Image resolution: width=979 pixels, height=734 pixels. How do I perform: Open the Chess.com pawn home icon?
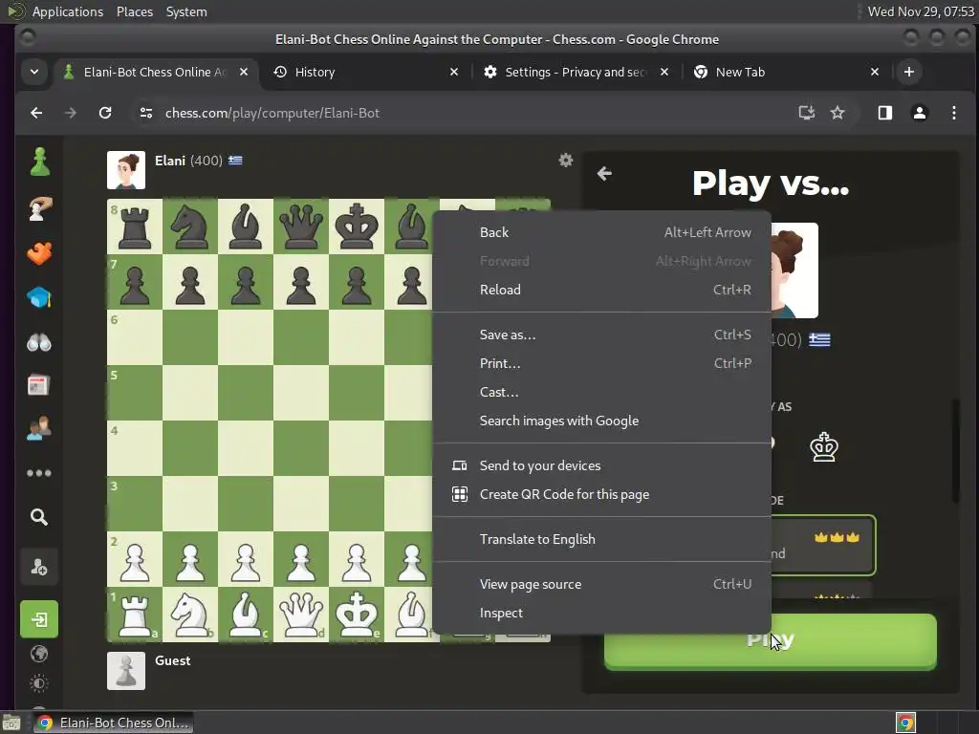(x=39, y=162)
